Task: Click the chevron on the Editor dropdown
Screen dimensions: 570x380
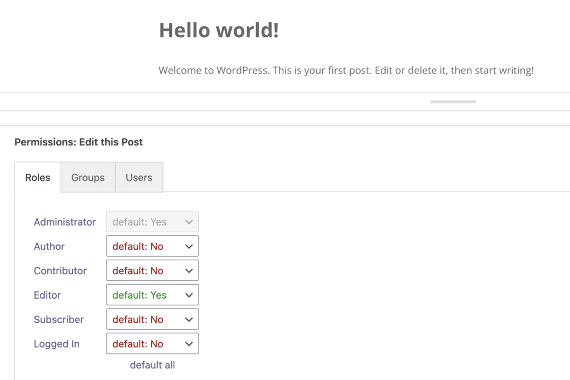Action: pos(189,295)
